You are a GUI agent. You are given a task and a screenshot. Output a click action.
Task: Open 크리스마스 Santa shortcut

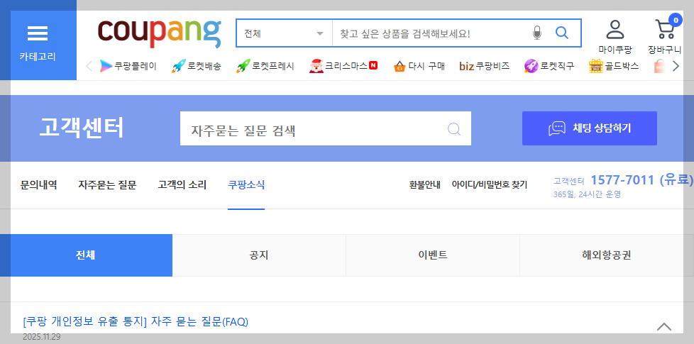coord(343,67)
